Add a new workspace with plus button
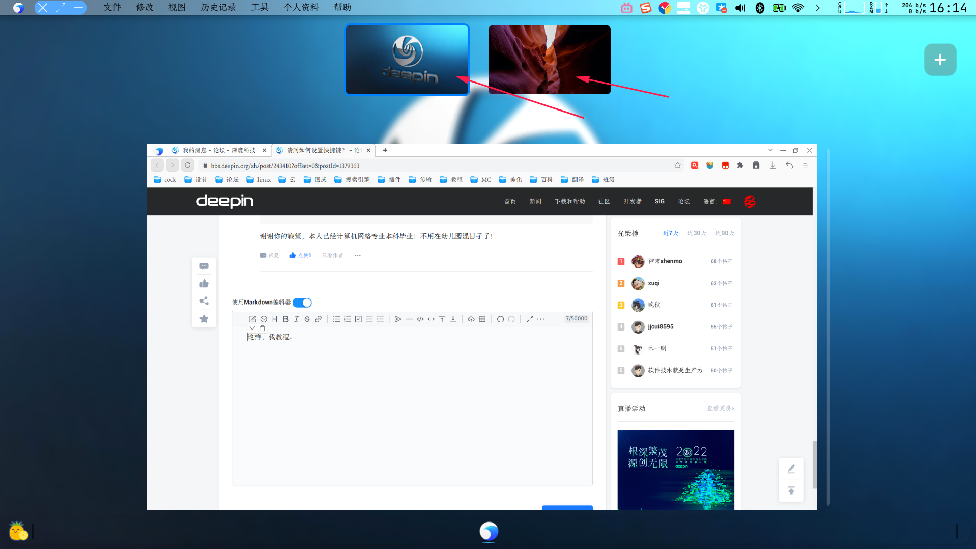The image size is (976, 549). [940, 60]
